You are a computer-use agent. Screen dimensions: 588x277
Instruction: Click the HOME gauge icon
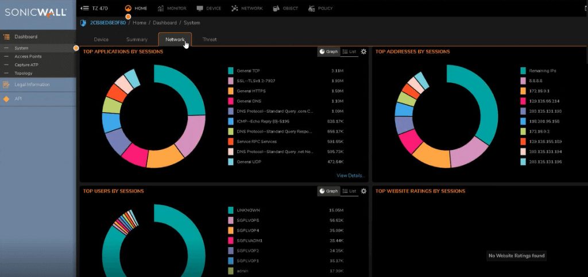(x=128, y=8)
